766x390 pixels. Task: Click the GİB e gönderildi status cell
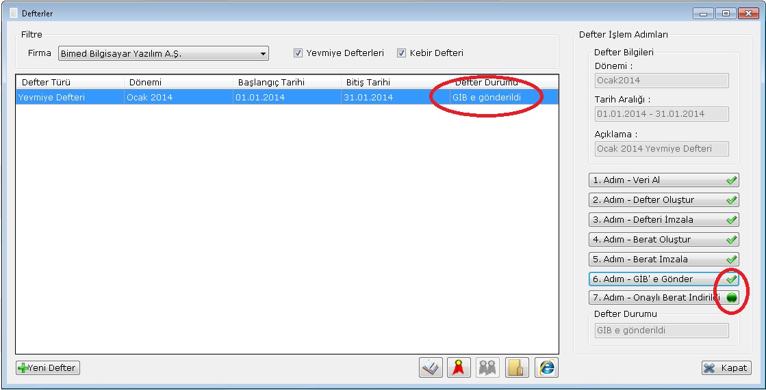[x=504, y=97]
